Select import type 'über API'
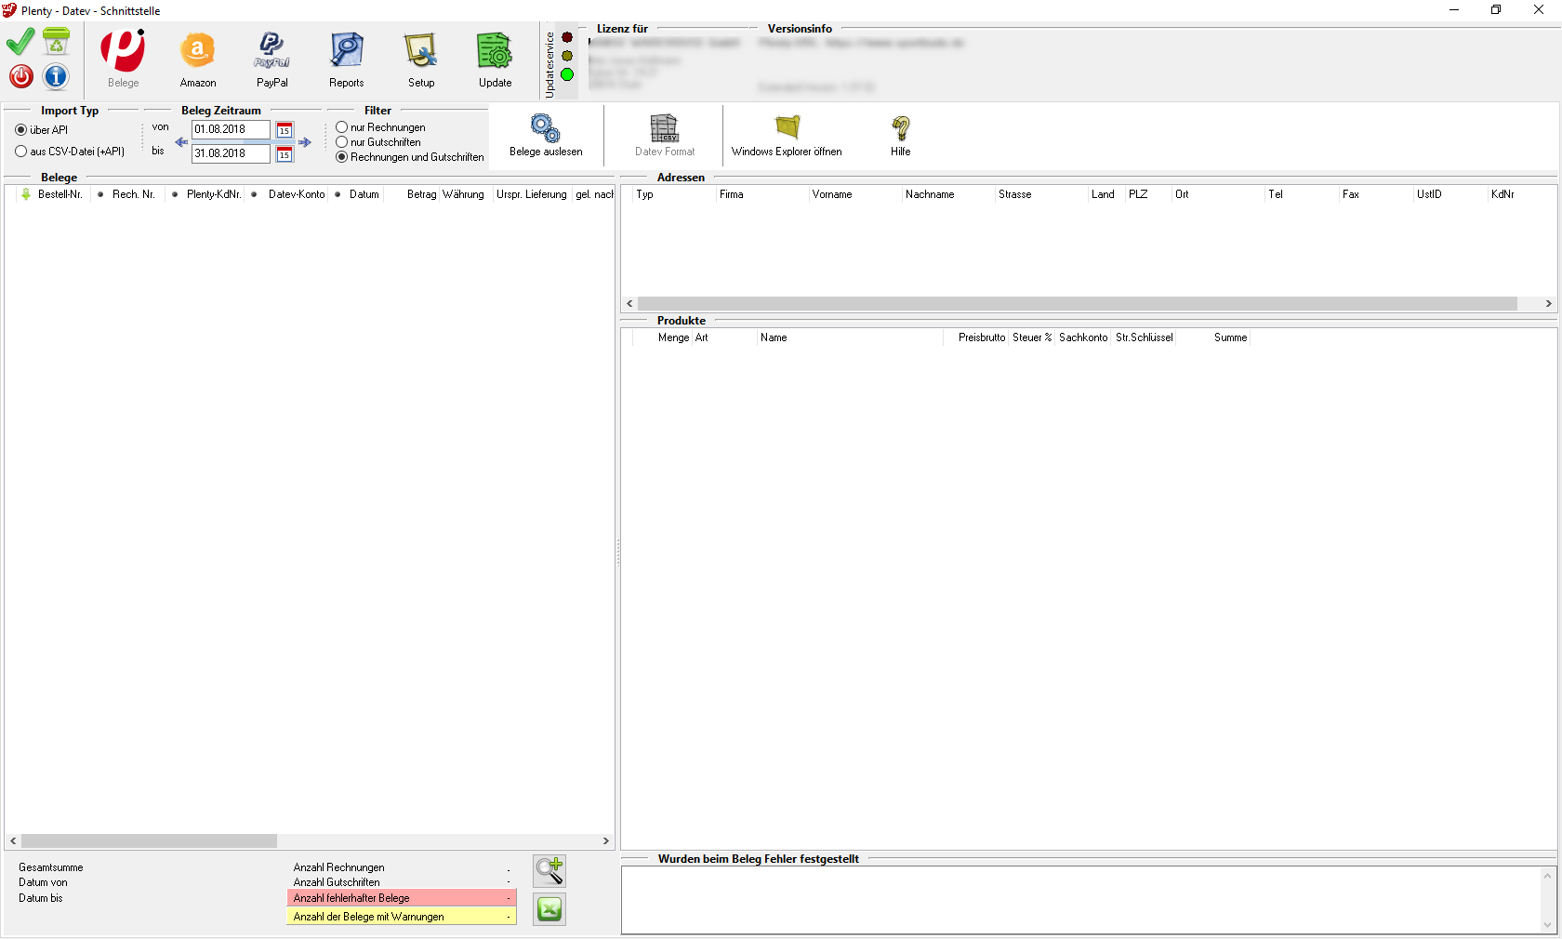The height and width of the screenshot is (939, 1562). (x=21, y=130)
